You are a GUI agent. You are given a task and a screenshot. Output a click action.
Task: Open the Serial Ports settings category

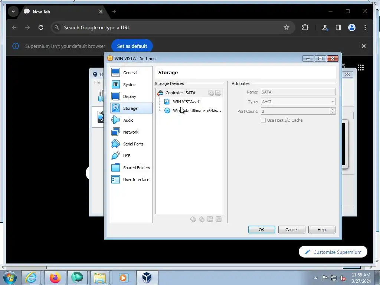131,144
